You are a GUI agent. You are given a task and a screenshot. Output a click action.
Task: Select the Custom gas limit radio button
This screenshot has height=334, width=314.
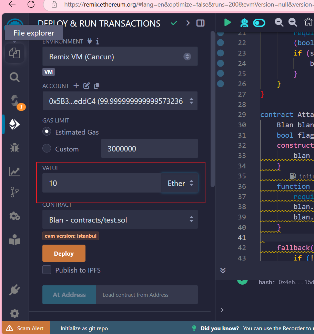[x=47, y=148]
